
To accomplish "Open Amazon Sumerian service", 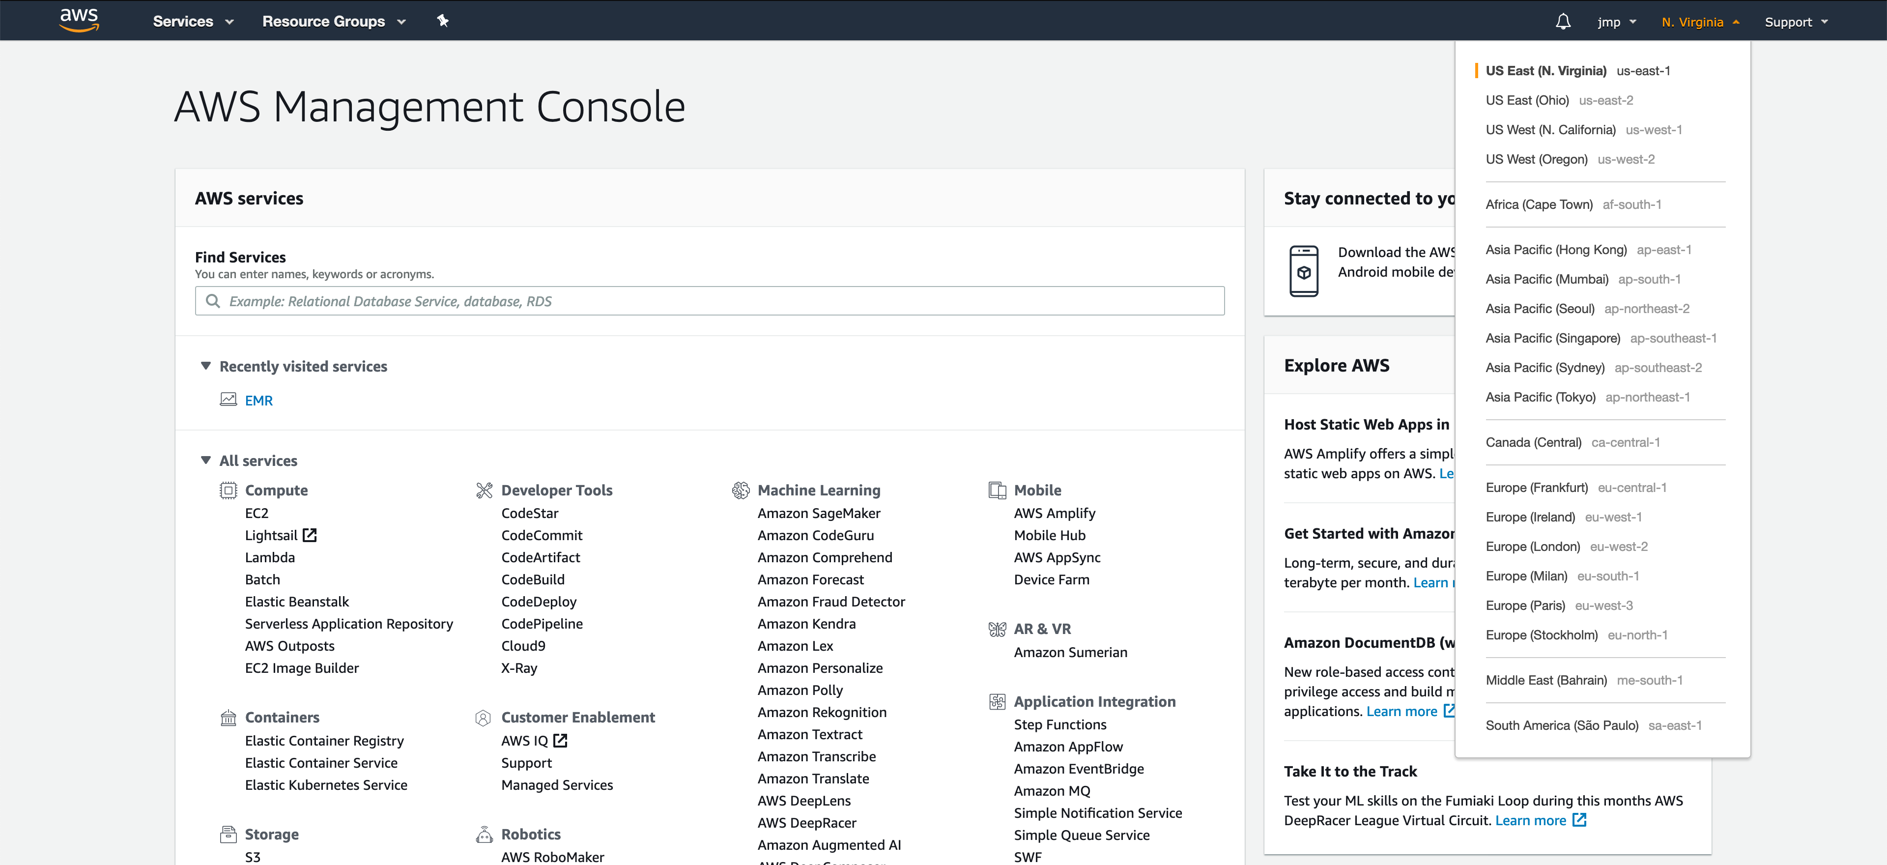I will (x=1070, y=652).
